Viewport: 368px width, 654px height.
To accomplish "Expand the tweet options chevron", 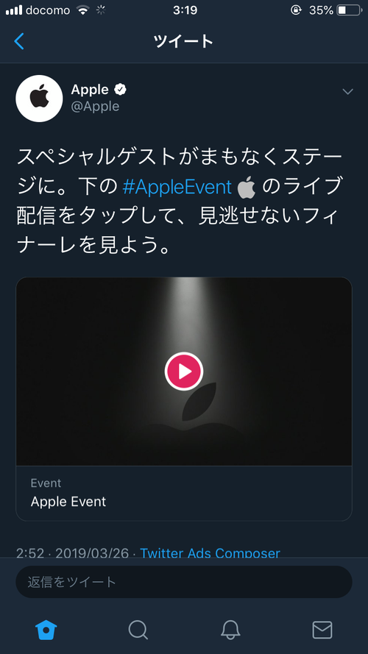I will tap(347, 91).
